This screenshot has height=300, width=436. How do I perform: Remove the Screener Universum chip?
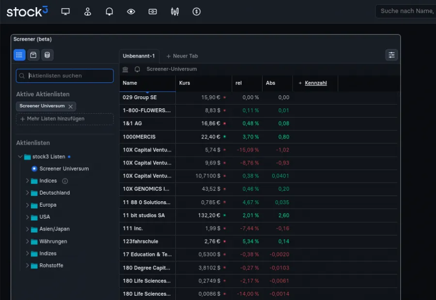click(71, 106)
